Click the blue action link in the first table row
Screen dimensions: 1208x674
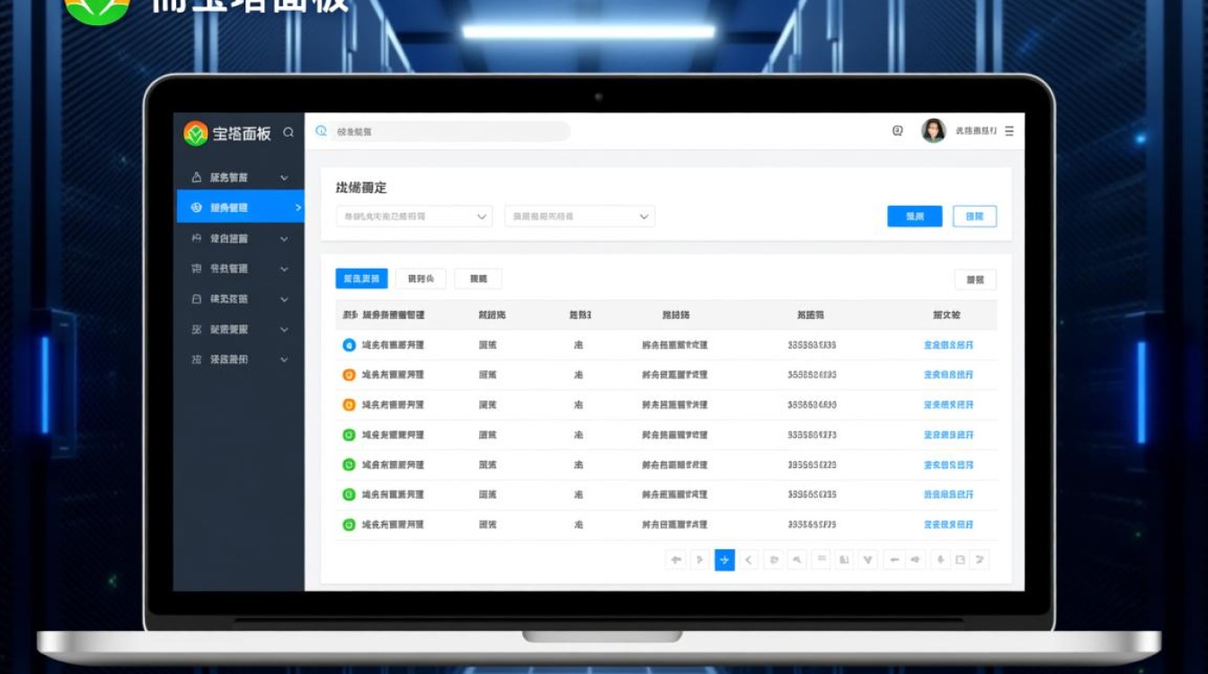coord(948,345)
